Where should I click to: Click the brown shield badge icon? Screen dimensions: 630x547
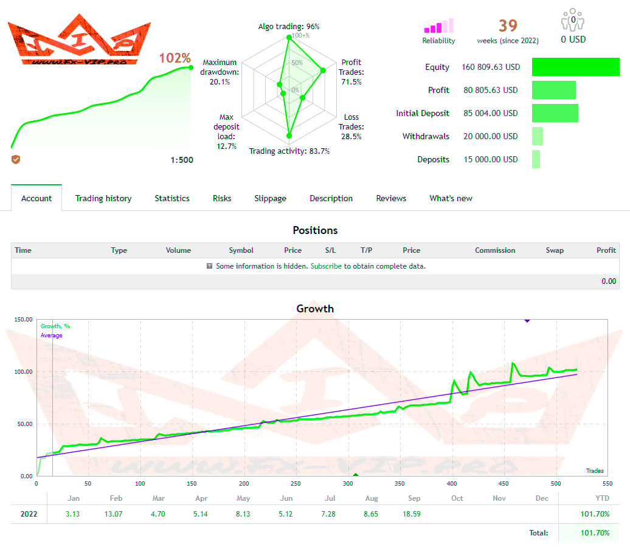[x=16, y=159]
